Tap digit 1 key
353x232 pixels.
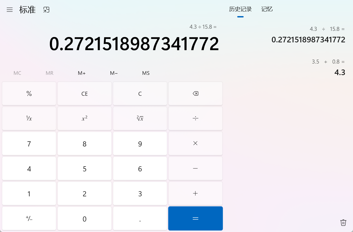29,193
